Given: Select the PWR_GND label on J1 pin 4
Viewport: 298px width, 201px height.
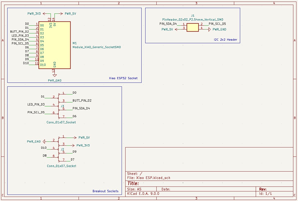Looking at the screenshot, I should coord(219,29).
